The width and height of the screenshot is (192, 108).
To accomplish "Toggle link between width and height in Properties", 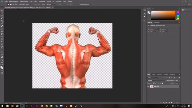I will click(x=158, y=29).
